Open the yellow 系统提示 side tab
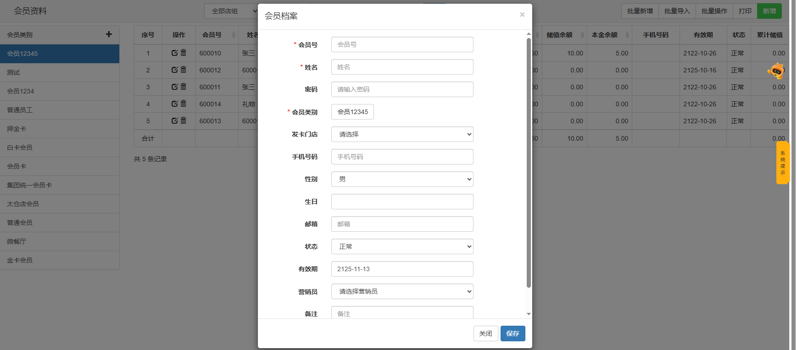The image size is (797, 350). (782, 163)
